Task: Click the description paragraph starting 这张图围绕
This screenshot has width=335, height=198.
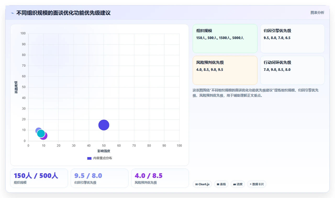Action: 255,93
